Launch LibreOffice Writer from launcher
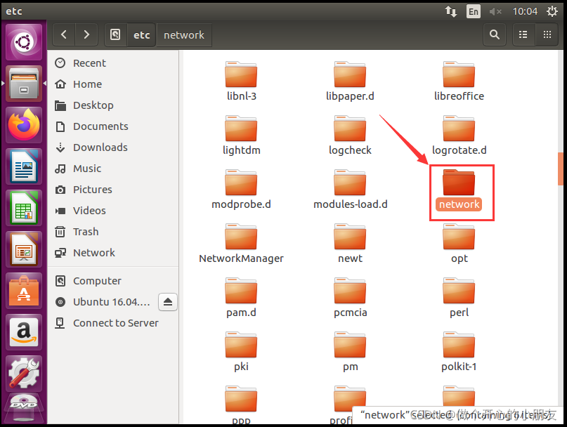 click(x=24, y=166)
